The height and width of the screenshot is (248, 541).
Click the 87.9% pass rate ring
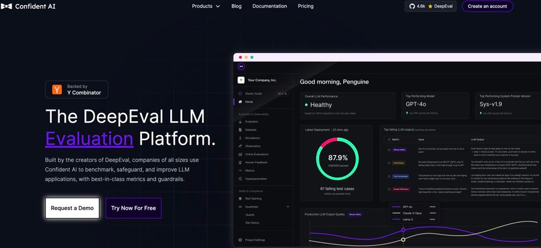337,159
